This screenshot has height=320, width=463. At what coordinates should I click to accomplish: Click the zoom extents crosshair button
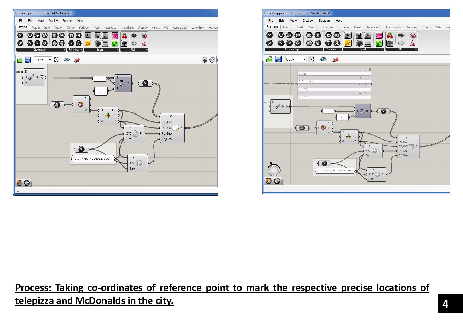[x=56, y=59]
